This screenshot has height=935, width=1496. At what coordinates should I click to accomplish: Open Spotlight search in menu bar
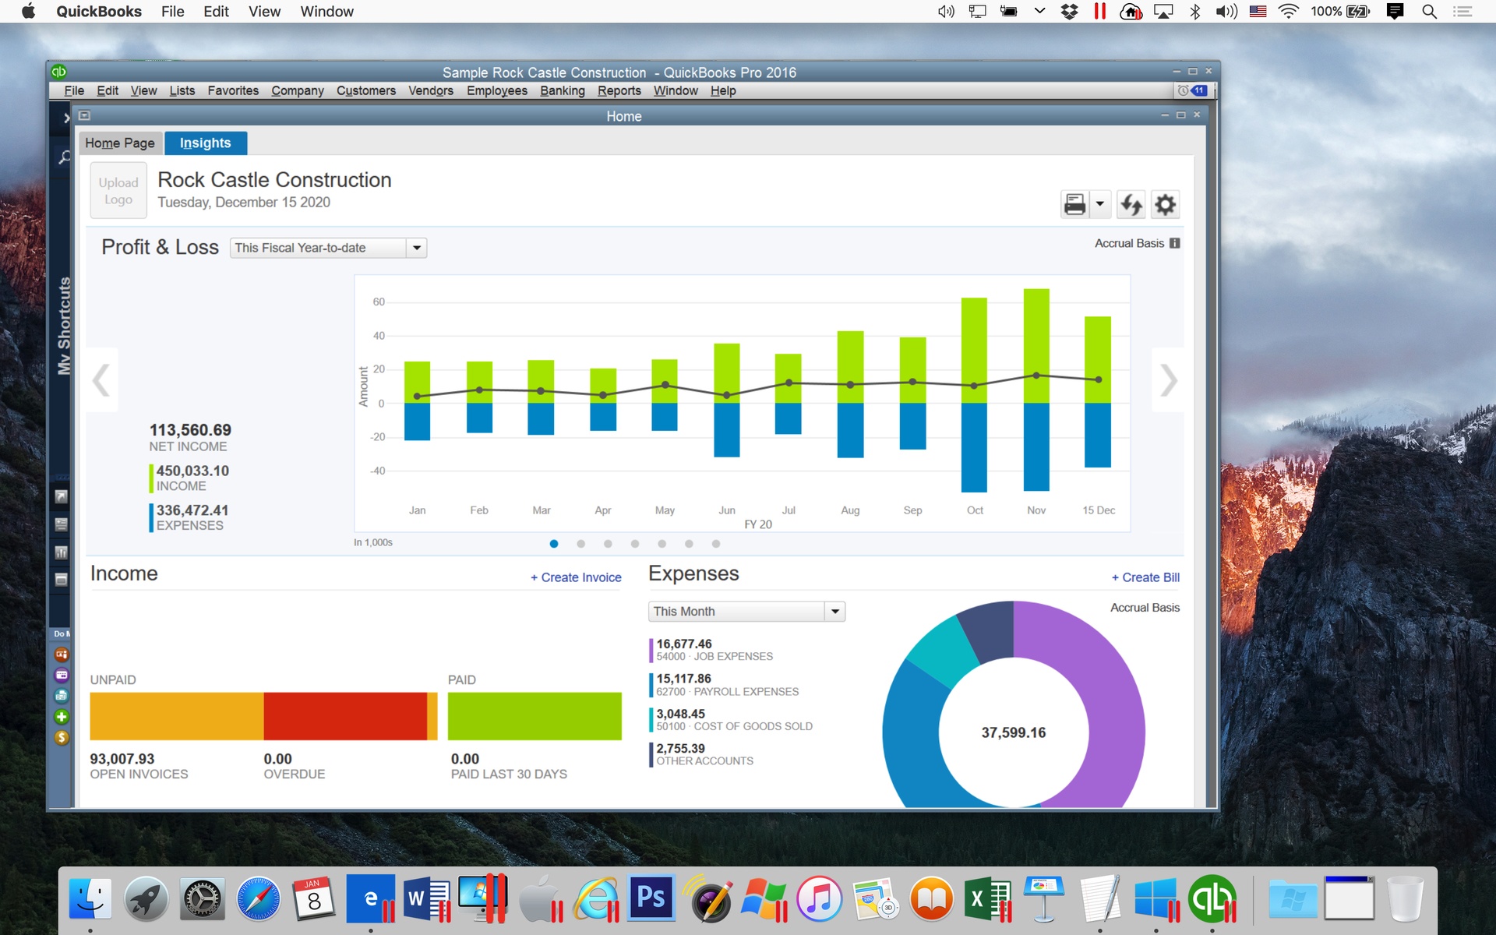pyautogui.click(x=1429, y=11)
